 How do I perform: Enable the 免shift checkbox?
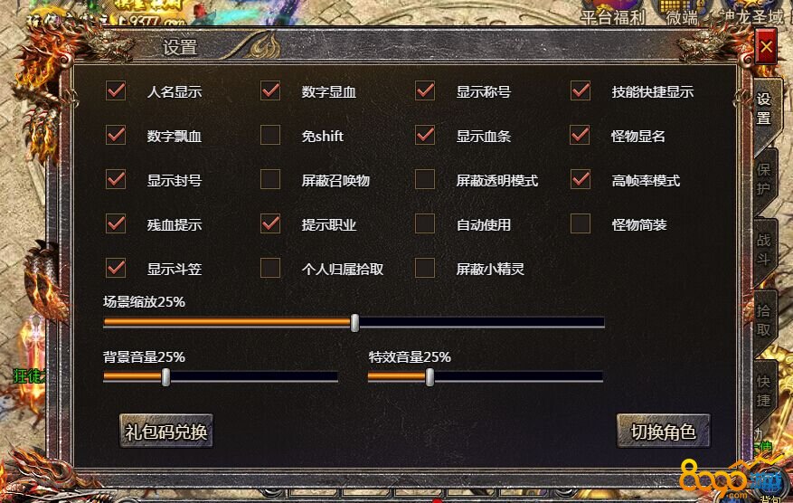pyautogui.click(x=270, y=135)
